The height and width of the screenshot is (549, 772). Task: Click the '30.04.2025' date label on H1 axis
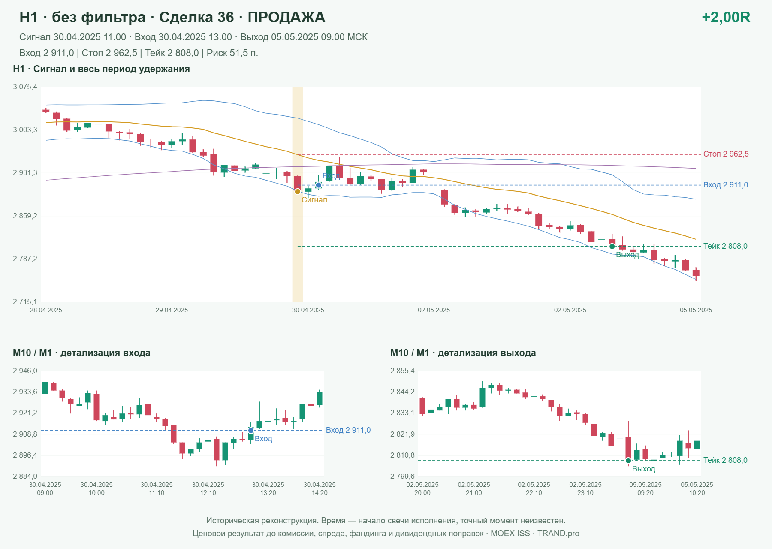pyautogui.click(x=308, y=310)
